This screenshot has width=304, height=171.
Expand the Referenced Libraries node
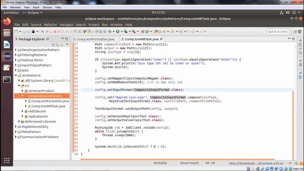tap(19, 122)
